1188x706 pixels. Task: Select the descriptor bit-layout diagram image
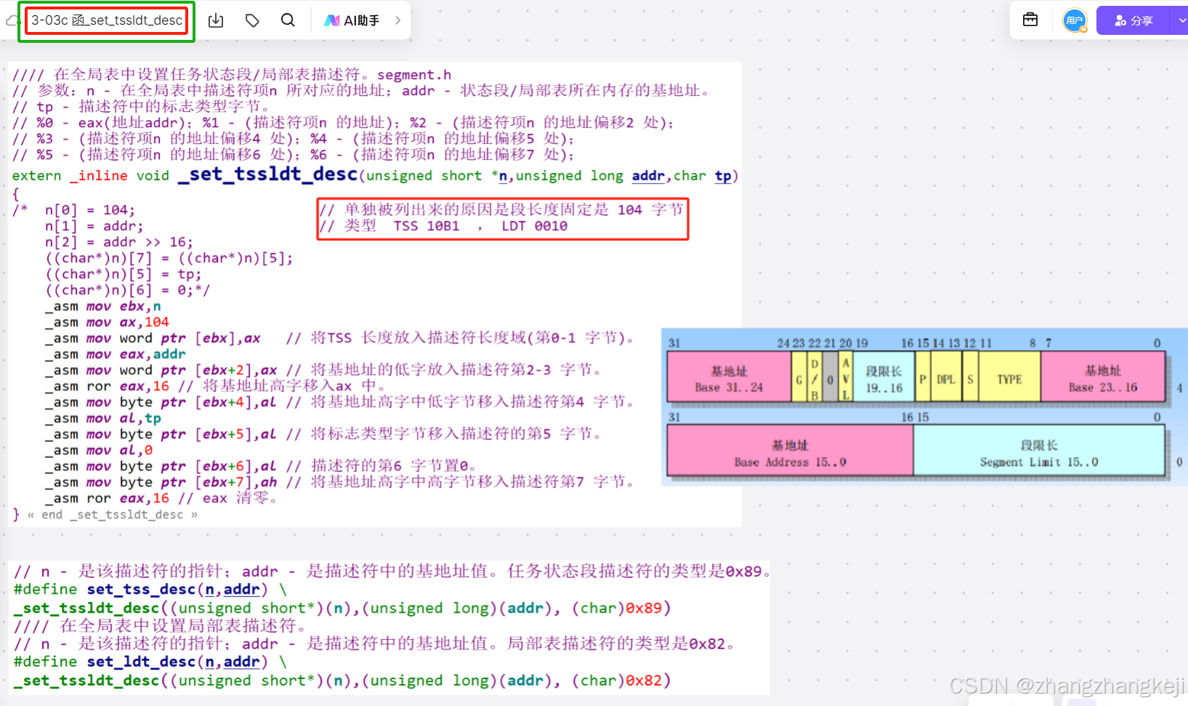pyautogui.click(x=924, y=407)
